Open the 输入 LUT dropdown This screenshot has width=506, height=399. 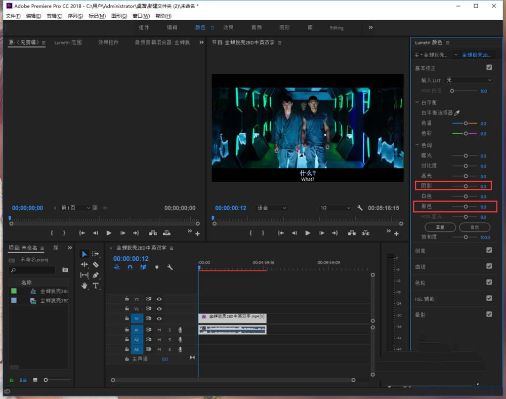pyautogui.click(x=468, y=80)
